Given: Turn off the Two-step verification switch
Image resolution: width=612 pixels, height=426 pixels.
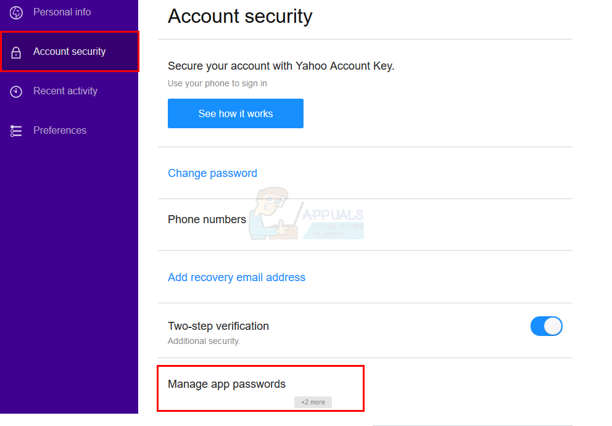Looking at the screenshot, I should pos(546,326).
